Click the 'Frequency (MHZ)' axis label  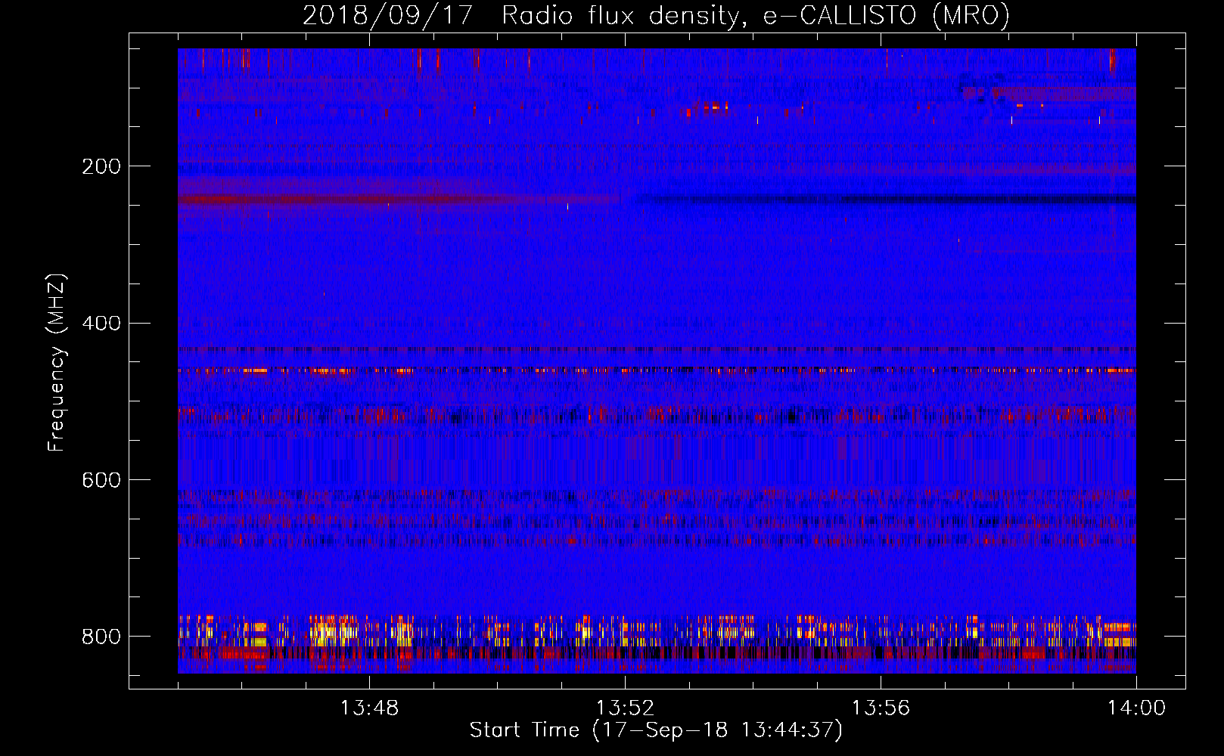click(57, 362)
